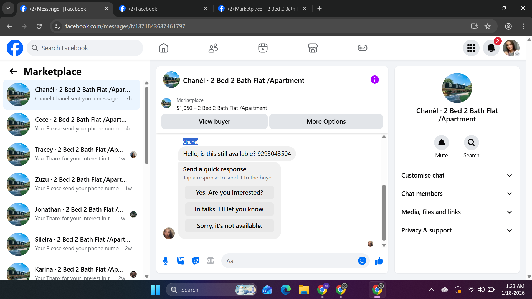This screenshot has height=299, width=532.
Task: Expand Customise chat section
Action: tap(457, 175)
